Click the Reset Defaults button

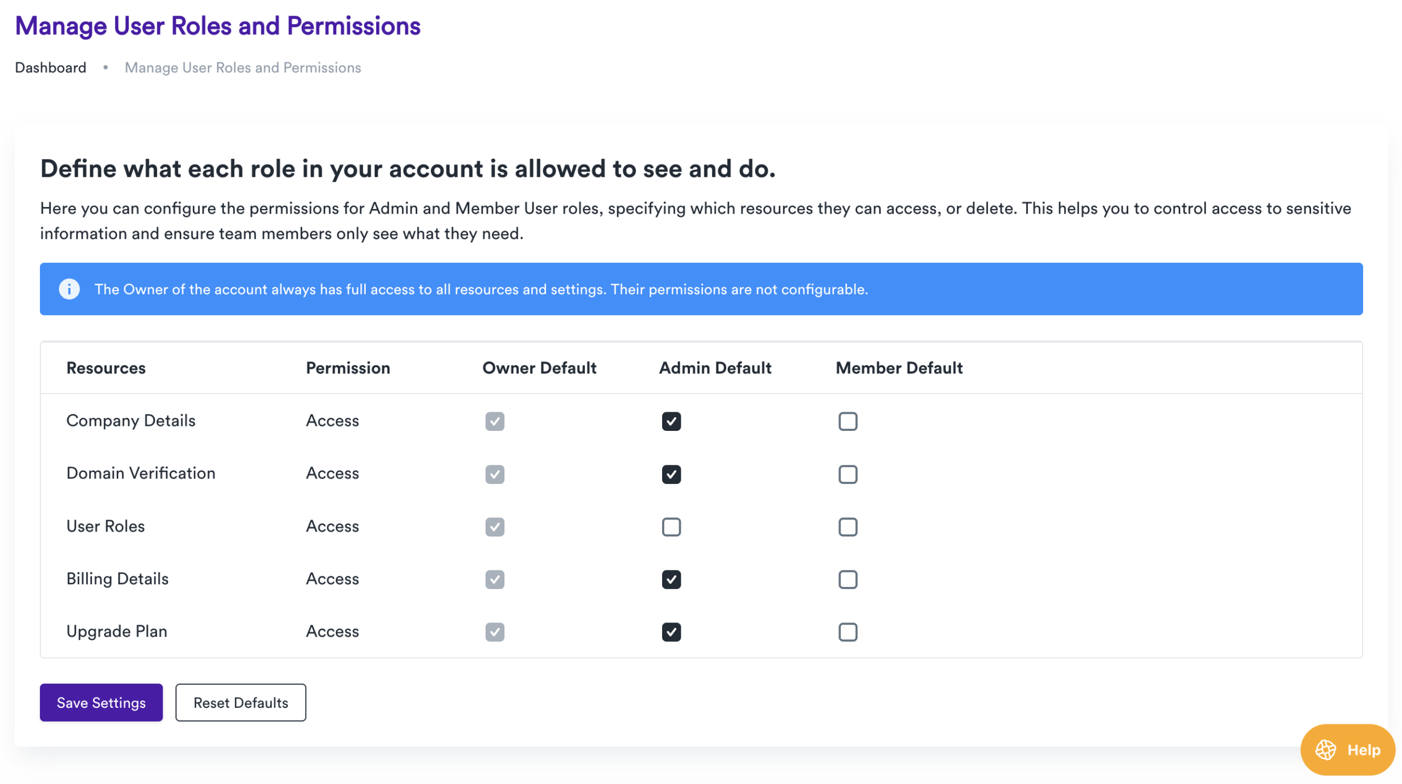click(x=240, y=702)
